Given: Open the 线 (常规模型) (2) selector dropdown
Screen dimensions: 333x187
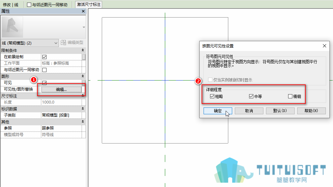Looking at the screenshot, I should click(30, 43).
